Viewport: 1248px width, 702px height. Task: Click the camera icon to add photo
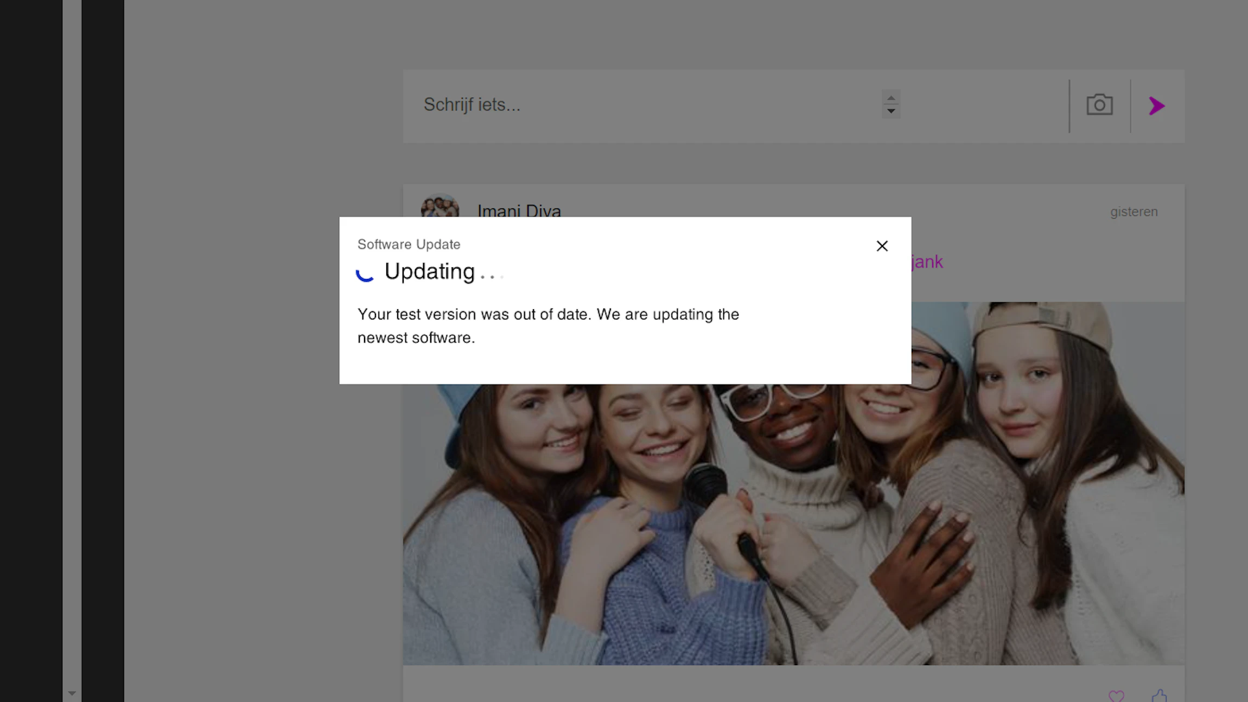tap(1099, 105)
